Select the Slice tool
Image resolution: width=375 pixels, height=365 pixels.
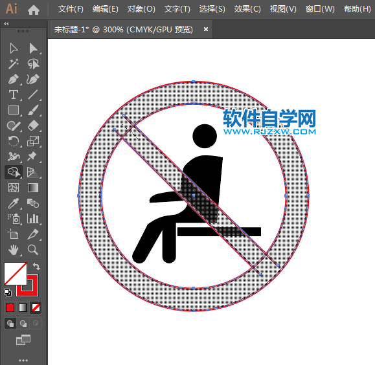[x=33, y=234]
